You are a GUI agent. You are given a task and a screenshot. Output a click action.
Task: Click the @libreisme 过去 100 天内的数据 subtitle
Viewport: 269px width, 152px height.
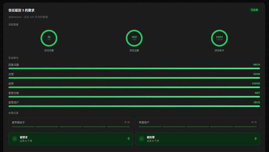point(28,17)
